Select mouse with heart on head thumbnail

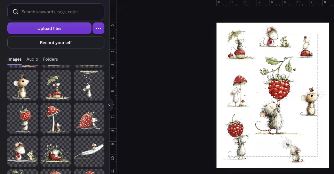23,85
